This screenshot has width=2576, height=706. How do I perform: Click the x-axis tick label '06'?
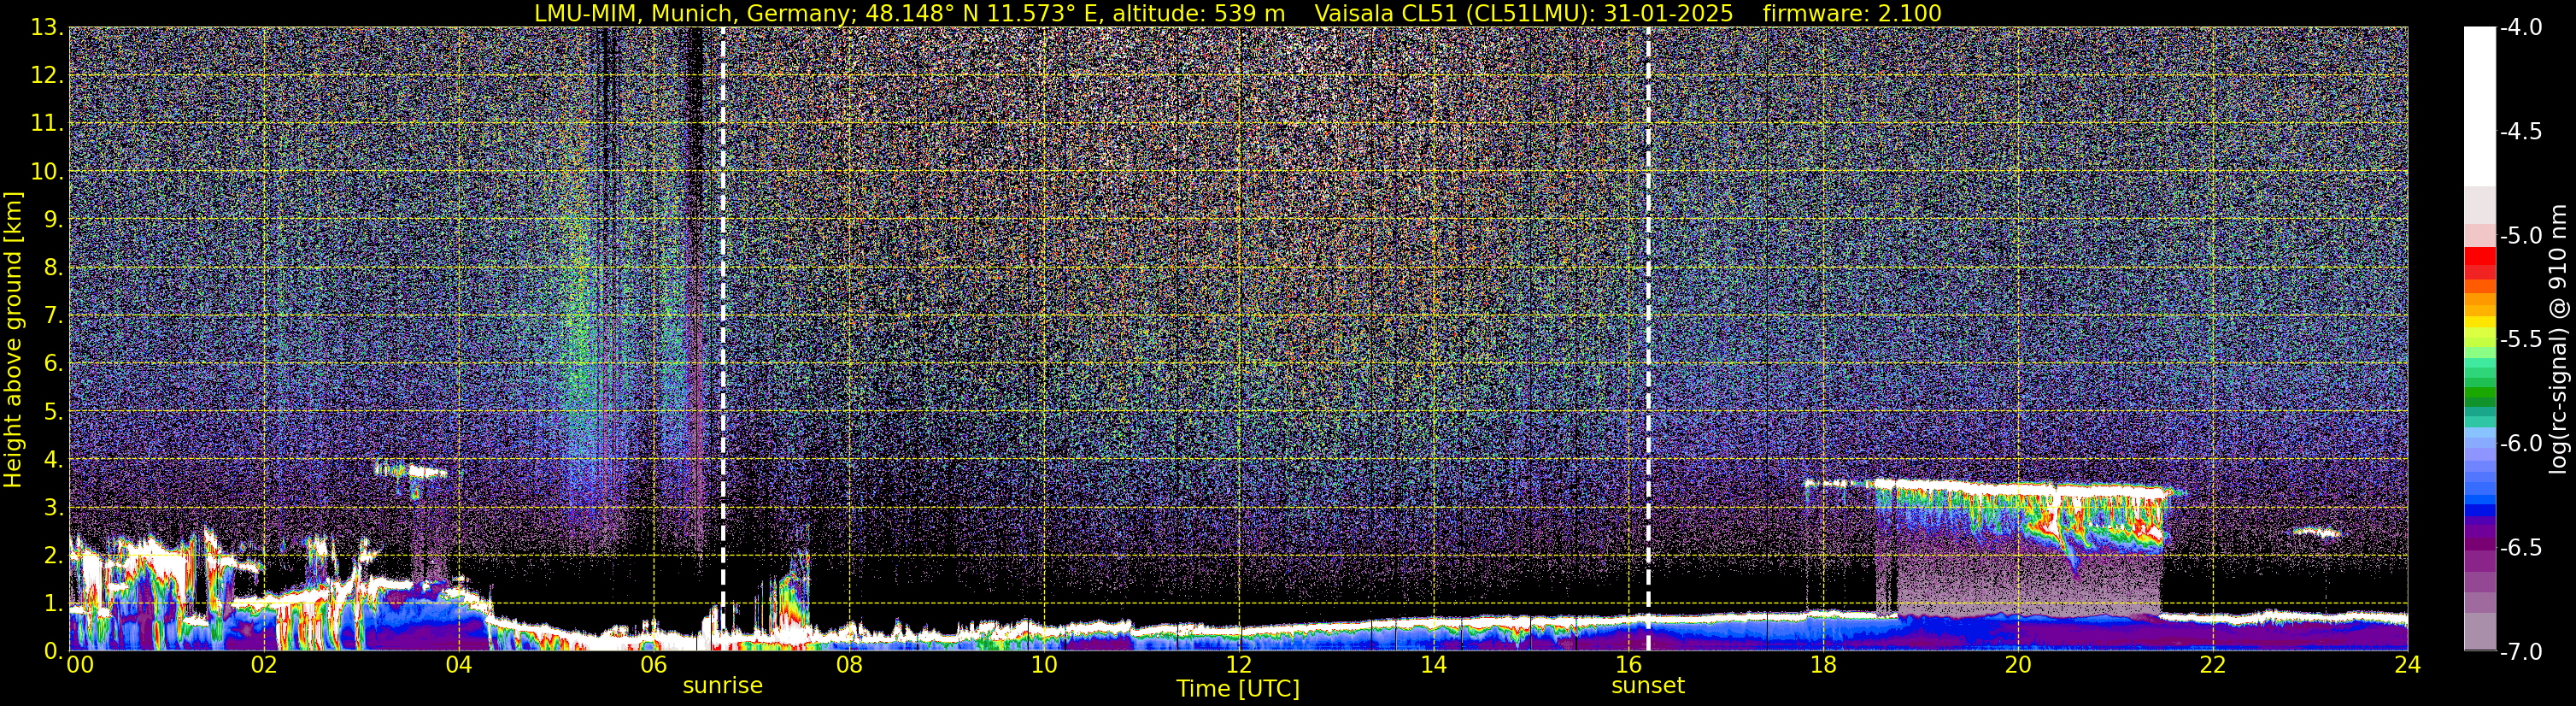pos(653,665)
